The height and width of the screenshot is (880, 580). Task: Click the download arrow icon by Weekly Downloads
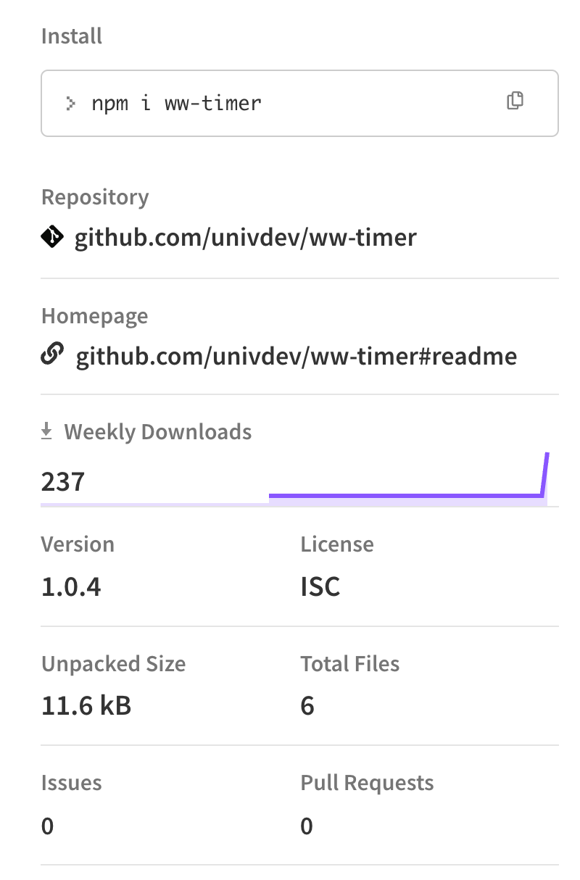(46, 432)
